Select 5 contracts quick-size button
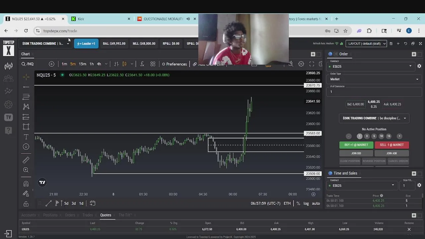Screen dimensions: 425x239 pyautogui.click(x=374, y=136)
